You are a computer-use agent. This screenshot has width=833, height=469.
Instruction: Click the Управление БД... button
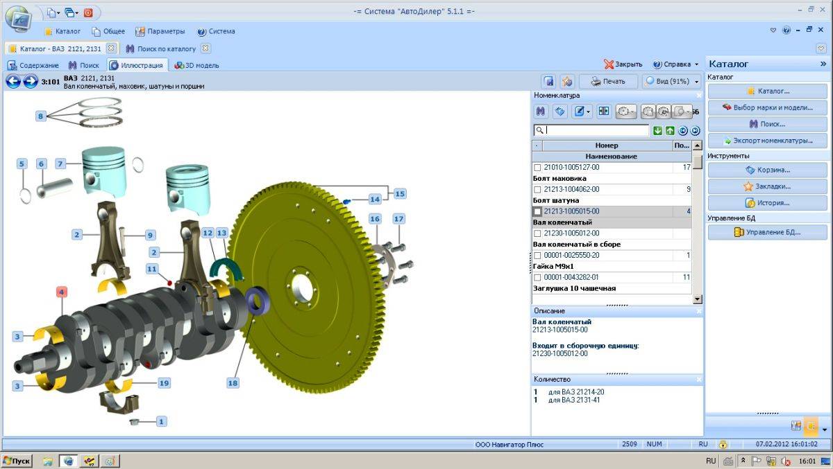click(x=767, y=232)
